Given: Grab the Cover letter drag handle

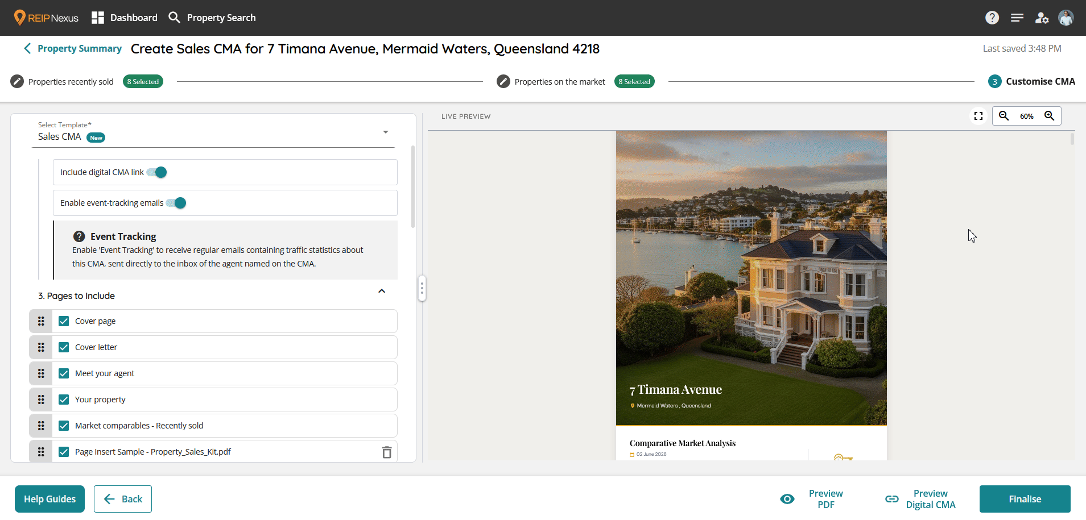Looking at the screenshot, I should click(41, 347).
